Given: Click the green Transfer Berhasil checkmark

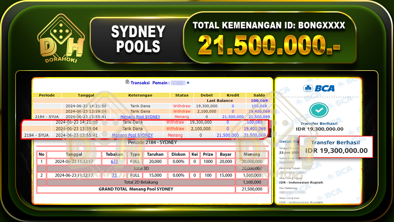Looking at the screenshot, I should point(319,110).
